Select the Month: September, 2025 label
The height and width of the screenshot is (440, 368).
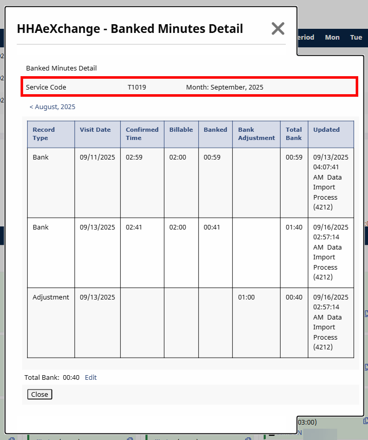coord(225,87)
